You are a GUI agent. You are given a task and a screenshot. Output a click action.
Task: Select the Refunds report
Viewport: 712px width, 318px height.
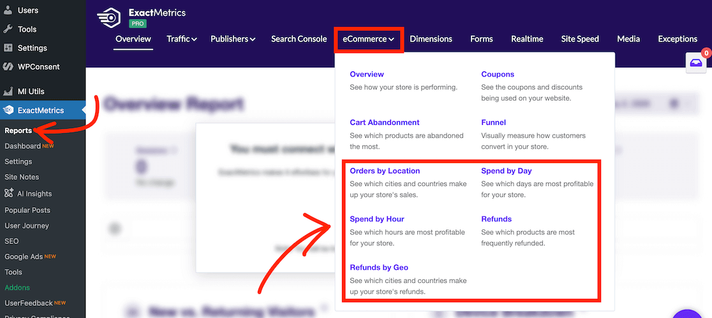[496, 219]
